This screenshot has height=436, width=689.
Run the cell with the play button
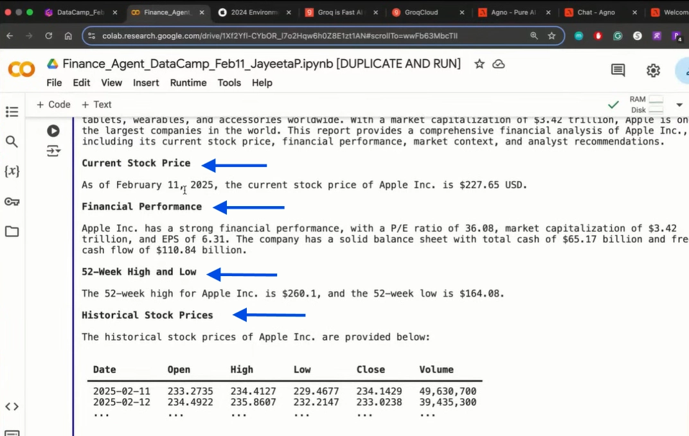53,131
